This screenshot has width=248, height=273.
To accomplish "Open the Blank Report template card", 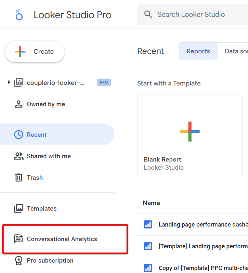I will [x=190, y=135].
